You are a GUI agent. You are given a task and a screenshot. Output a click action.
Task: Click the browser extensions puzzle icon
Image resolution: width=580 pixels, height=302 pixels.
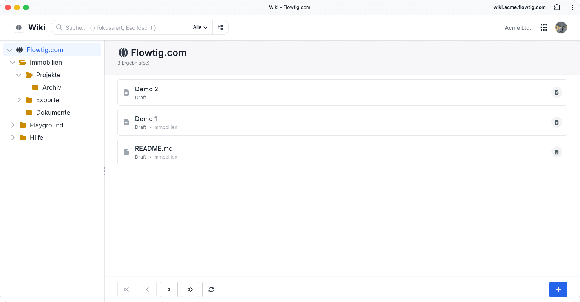coord(557,7)
